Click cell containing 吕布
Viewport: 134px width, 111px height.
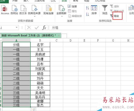(x=40, y=64)
